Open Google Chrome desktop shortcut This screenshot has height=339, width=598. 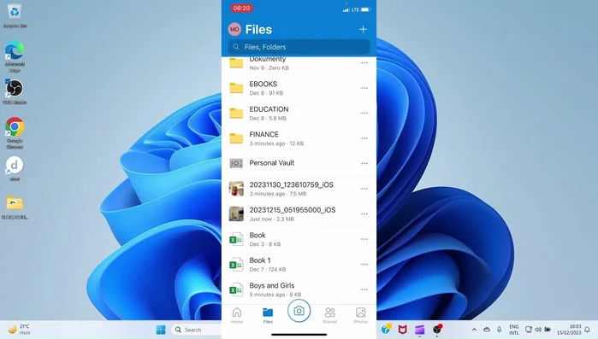15,132
